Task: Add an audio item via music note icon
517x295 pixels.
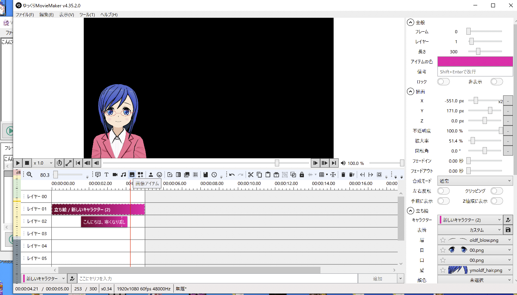Action: (124, 175)
